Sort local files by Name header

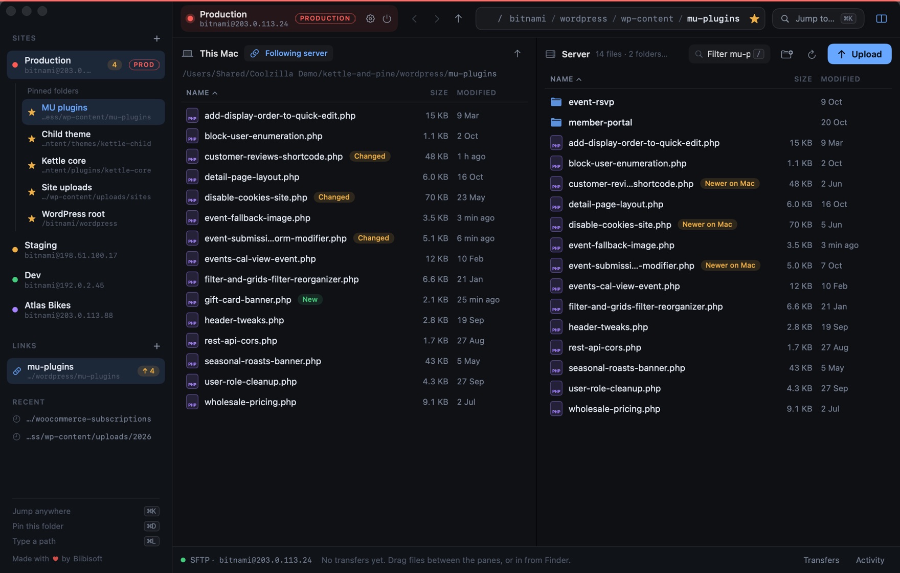pos(201,93)
